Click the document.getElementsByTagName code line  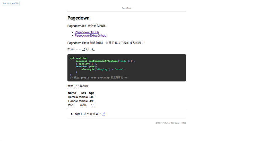pyautogui.click(x=105, y=61)
